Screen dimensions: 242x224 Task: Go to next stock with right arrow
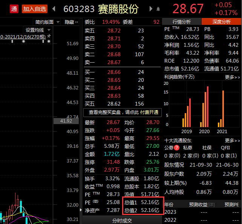click(151, 9)
